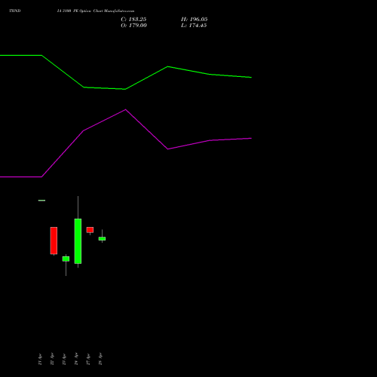
Task: Select the flat dash marker for 21 Apr
Action: (x=41, y=201)
